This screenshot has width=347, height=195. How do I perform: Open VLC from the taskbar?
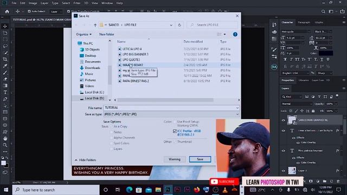pos(225,190)
